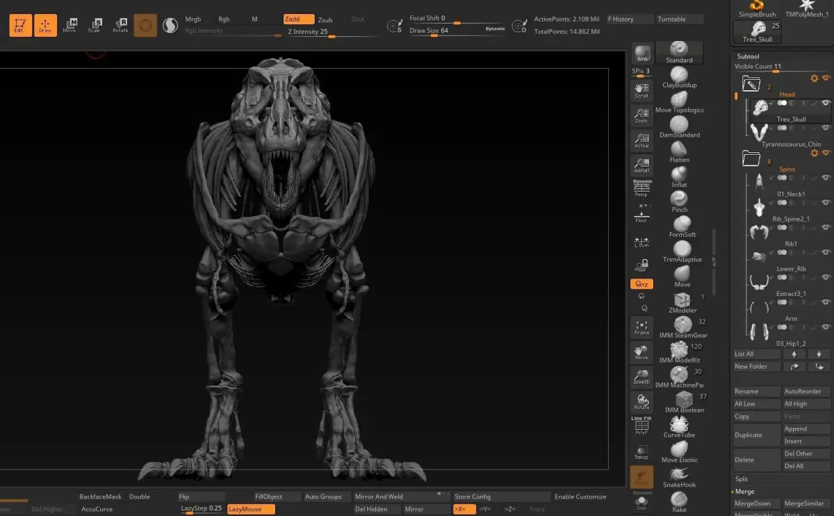Open the Spins folder gear settings
The height and width of the screenshot is (516, 834).
(x=815, y=153)
